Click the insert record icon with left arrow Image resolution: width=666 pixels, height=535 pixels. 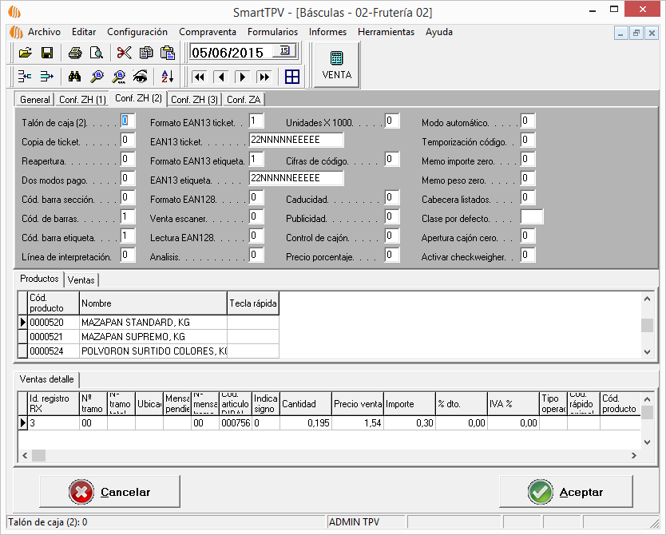click(25, 77)
